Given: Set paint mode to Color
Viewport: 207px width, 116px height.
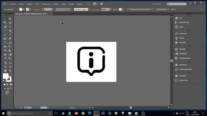Looking at the screenshot, I should click(x=5, y=84).
